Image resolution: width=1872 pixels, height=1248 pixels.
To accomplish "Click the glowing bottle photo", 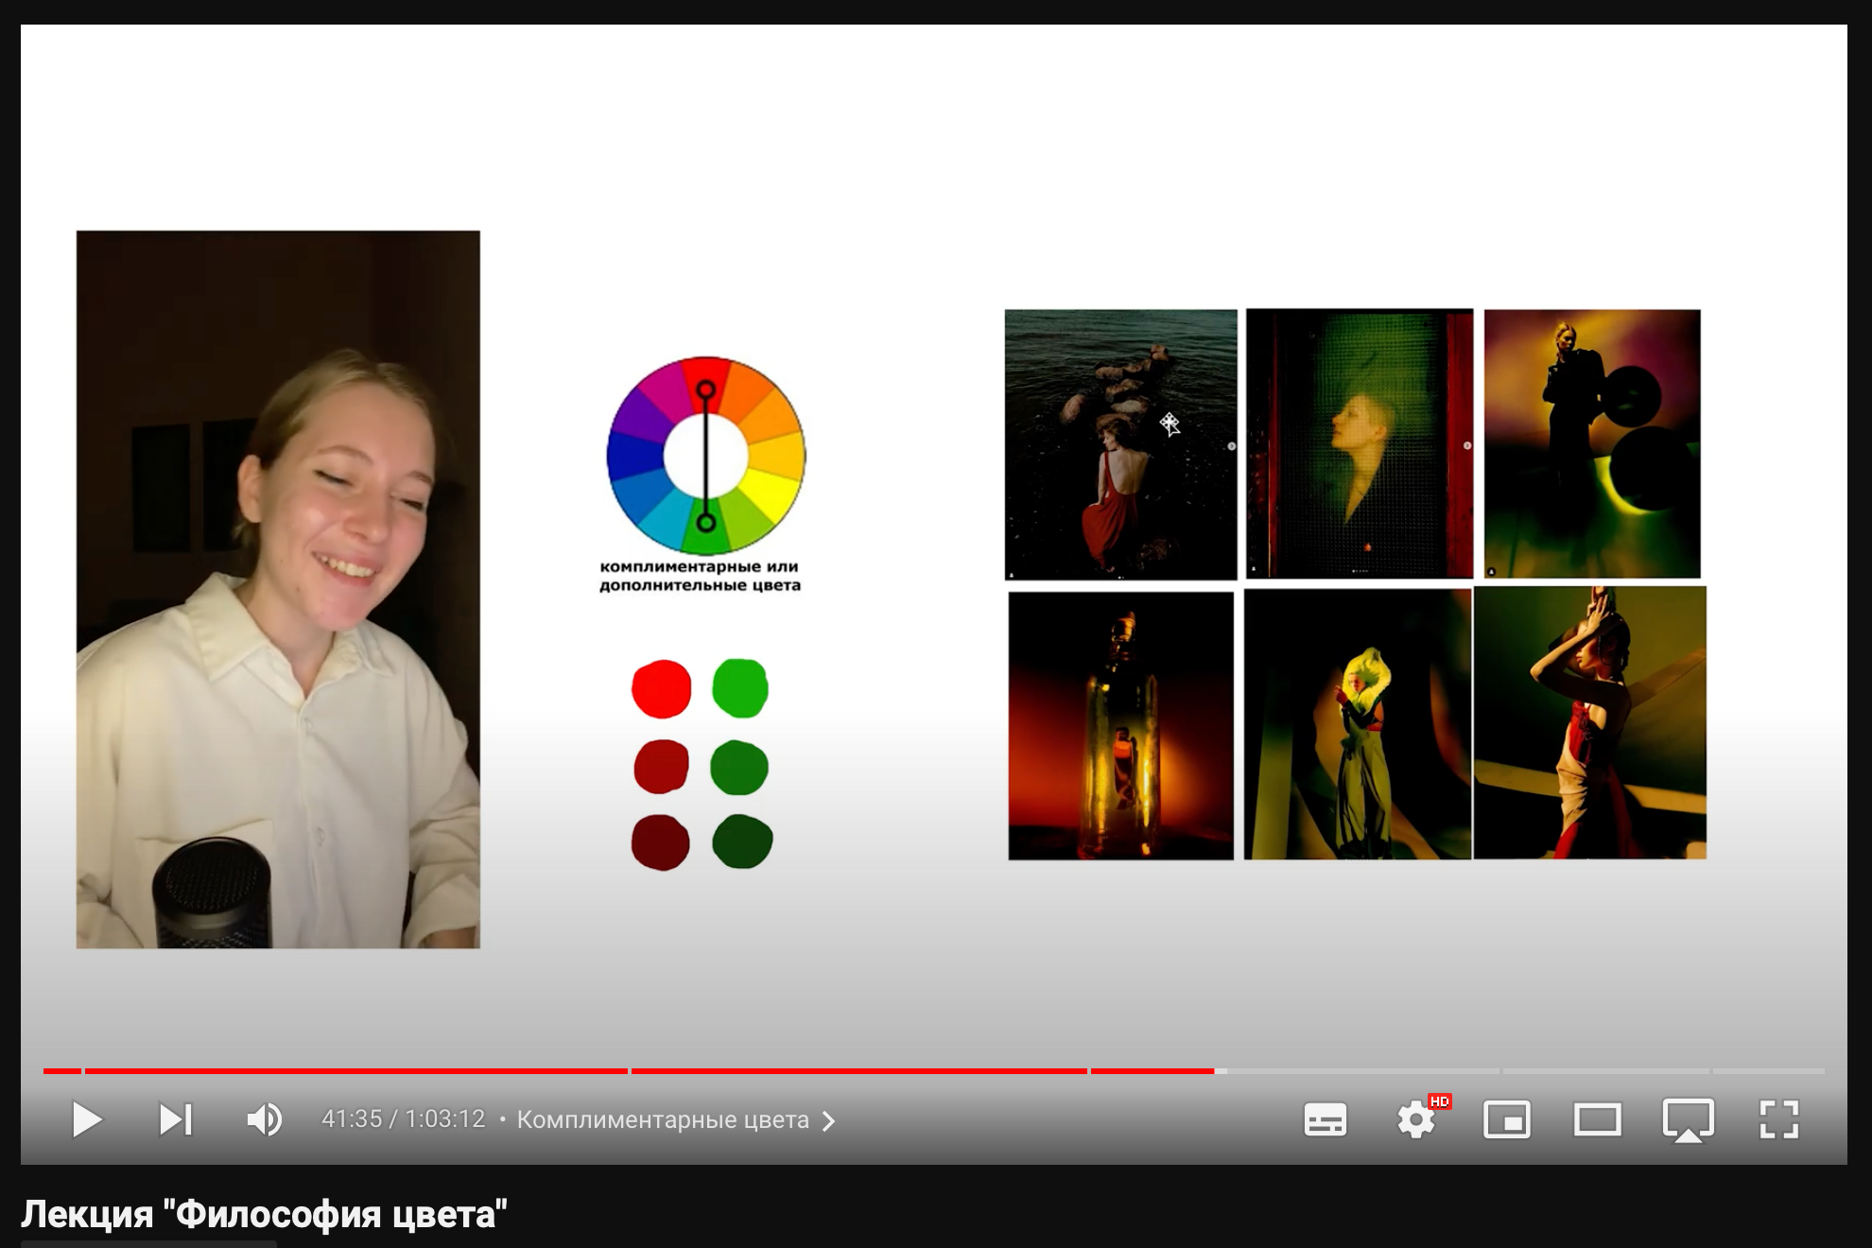I will [x=1120, y=726].
